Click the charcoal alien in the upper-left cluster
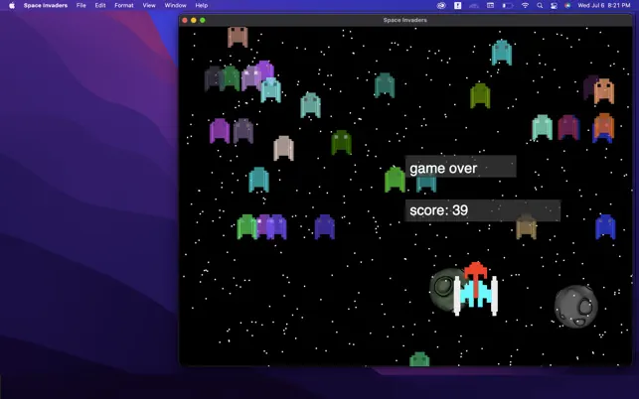Screen dimensions: 639x399 [x=213, y=78]
